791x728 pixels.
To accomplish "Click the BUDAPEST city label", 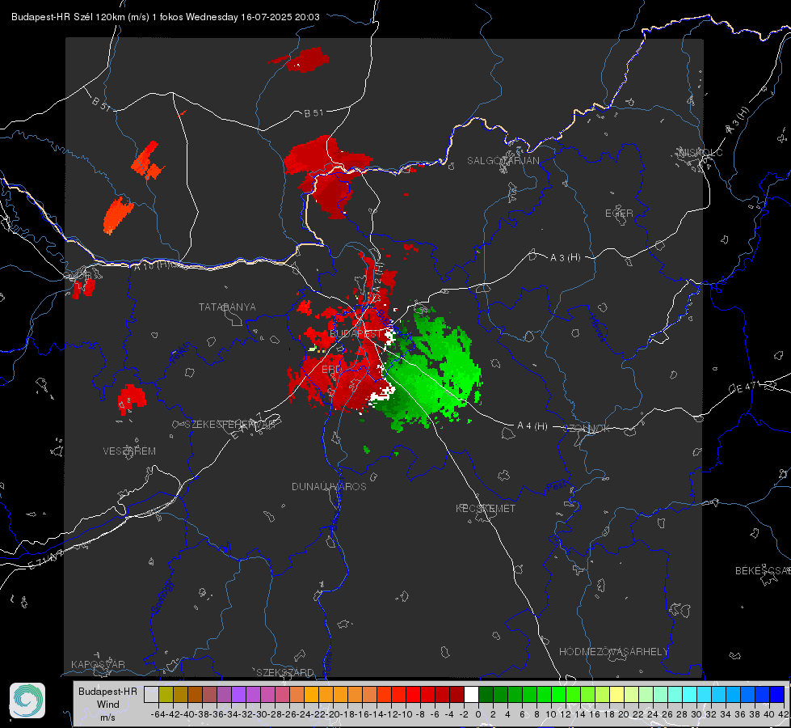I will point(356,334).
